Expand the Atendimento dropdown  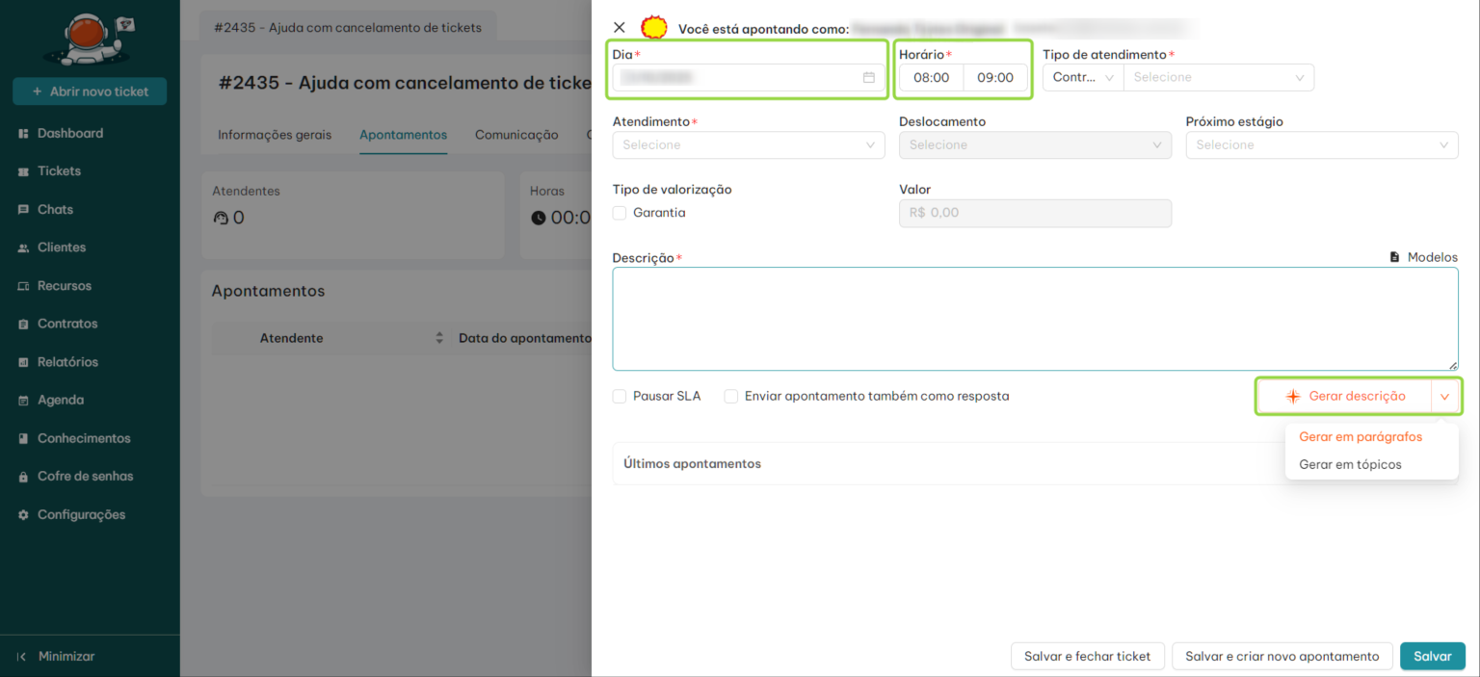coord(749,145)
